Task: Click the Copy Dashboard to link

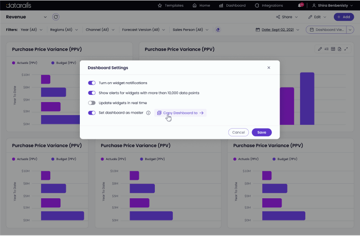Action: point(180,113)
